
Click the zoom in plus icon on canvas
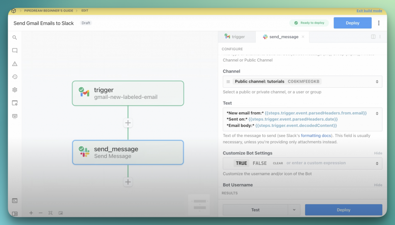coord(31,213)
